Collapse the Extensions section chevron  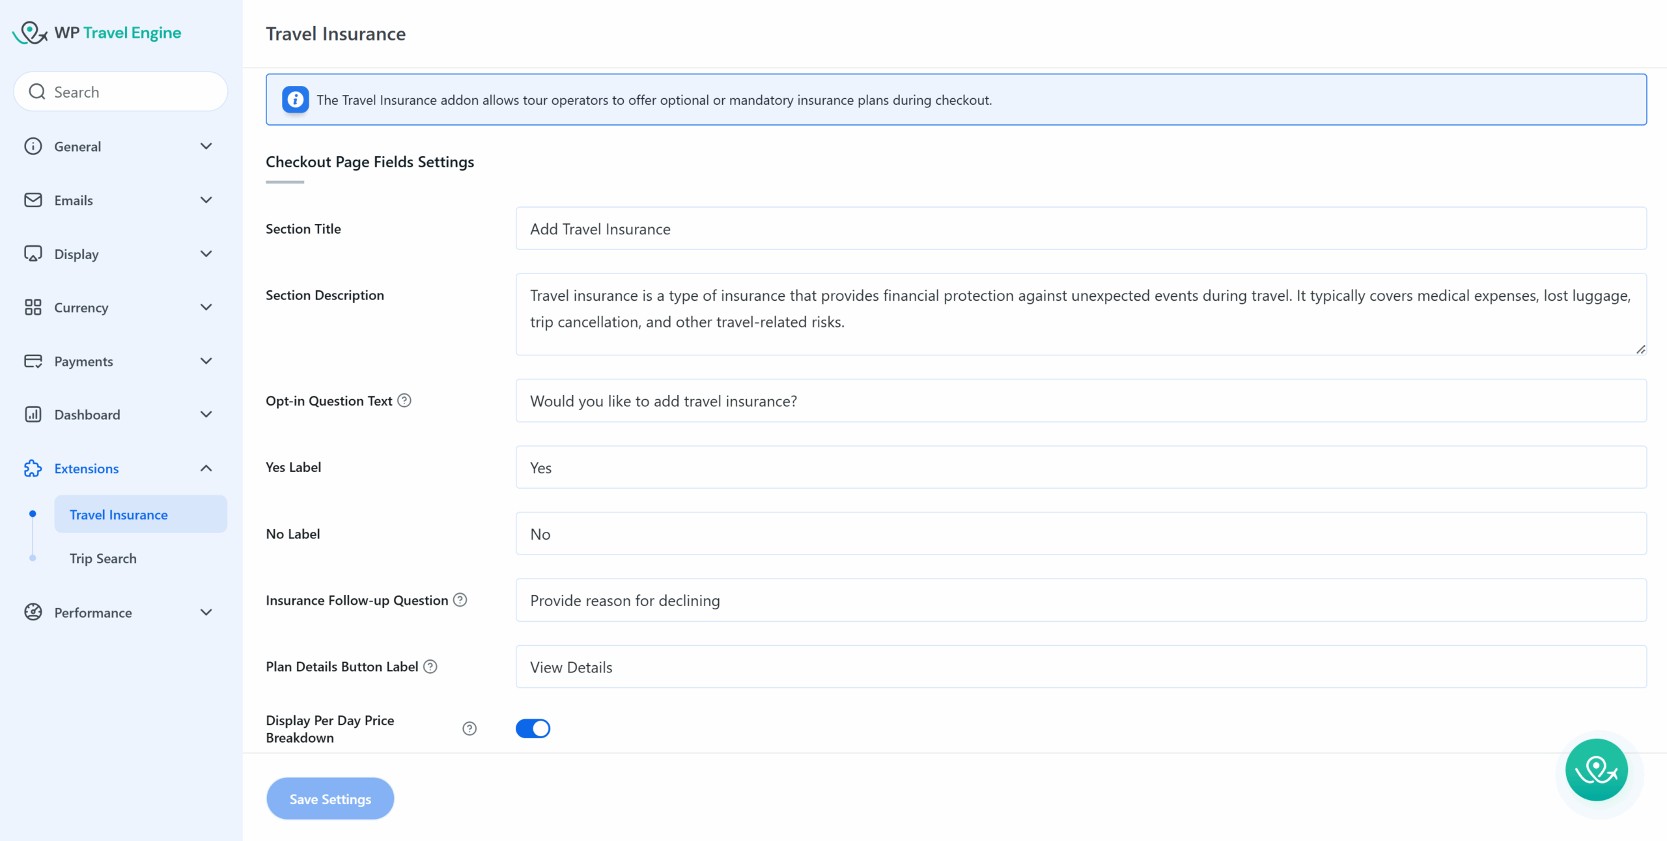coord(206,468)
